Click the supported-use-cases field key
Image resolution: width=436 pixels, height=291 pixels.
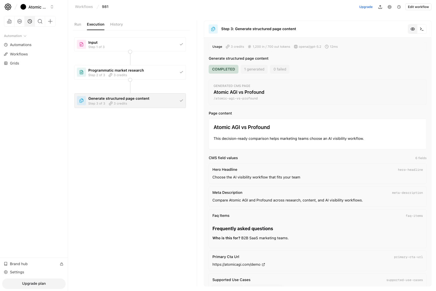pyautogui.click(x=404, y=280)
